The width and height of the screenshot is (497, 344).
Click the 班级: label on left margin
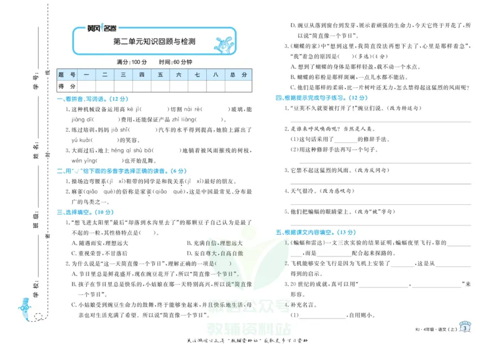[36, 220]
